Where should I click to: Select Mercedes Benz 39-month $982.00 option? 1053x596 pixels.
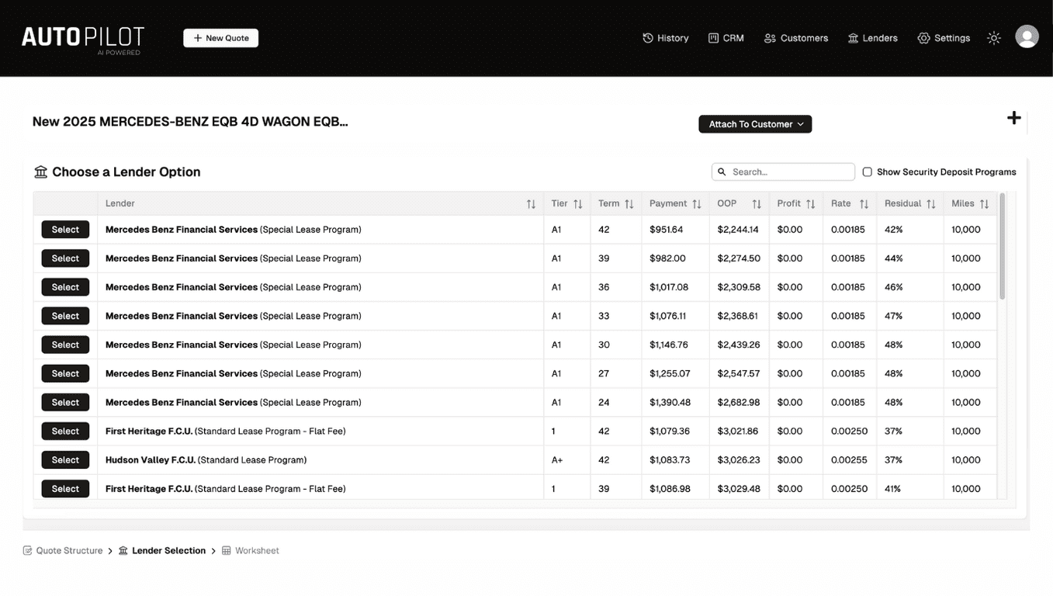(x=65, y=258)
